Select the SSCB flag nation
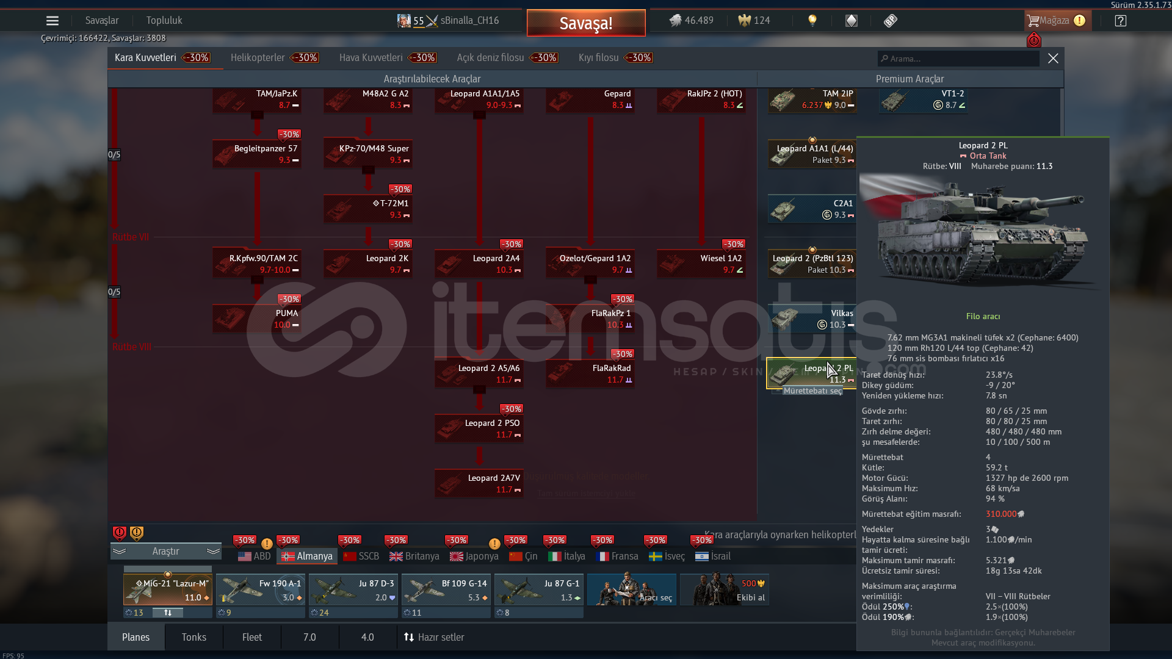Image resolution: width=1172 pixels, height=659 pixels. pos(361,556)
